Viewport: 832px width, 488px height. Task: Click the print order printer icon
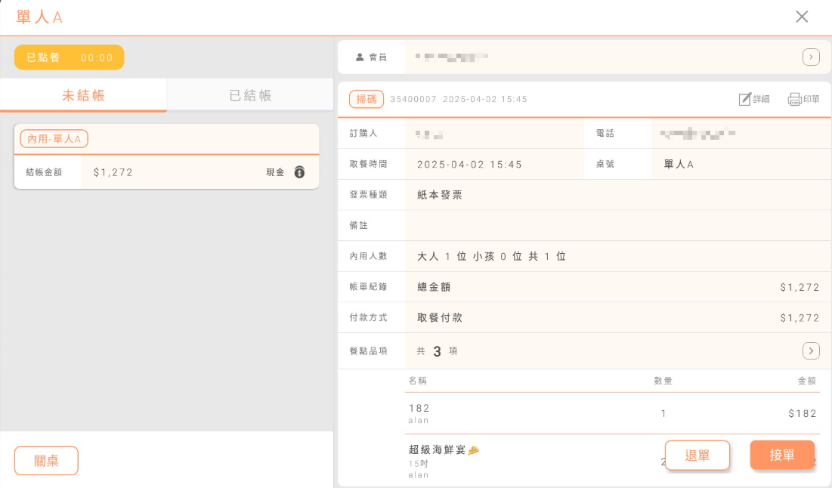point(794,99)
